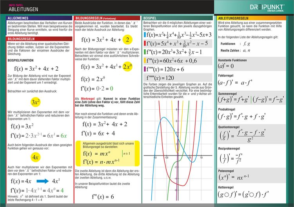Viewport: 294px width, 207px height.
Task: Click the Kettenregel formula
Action: click(x=243, y=194)
